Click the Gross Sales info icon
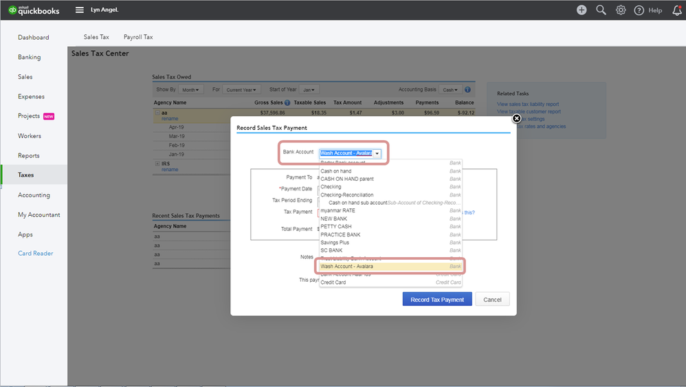 coord(287,102)
